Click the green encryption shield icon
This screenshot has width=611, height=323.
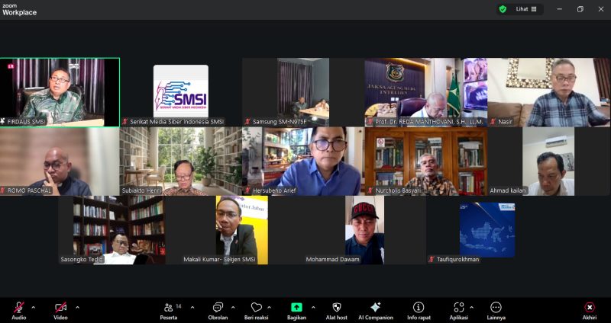coord(503,9)
